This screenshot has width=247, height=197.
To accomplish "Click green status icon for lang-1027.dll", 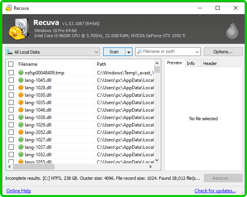I will pyautogui.click(x=21, y=139).
